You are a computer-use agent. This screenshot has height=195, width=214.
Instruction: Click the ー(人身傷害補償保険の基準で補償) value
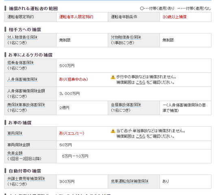(184, 108)
